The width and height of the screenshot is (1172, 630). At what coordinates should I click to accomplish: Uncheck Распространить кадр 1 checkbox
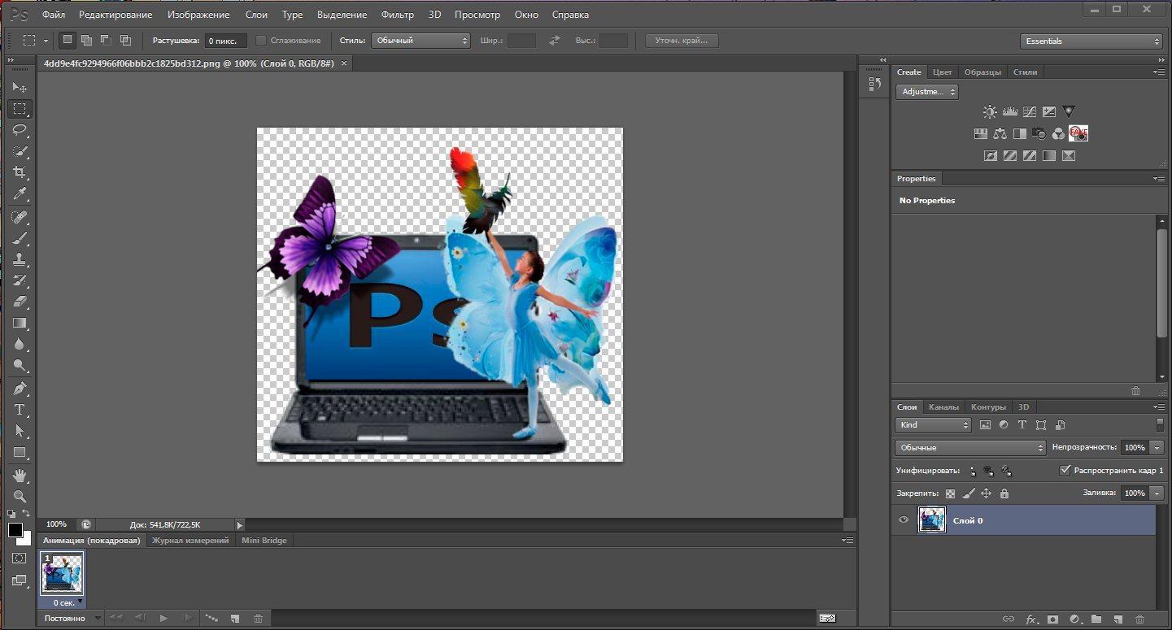(x=1065, y=470)
